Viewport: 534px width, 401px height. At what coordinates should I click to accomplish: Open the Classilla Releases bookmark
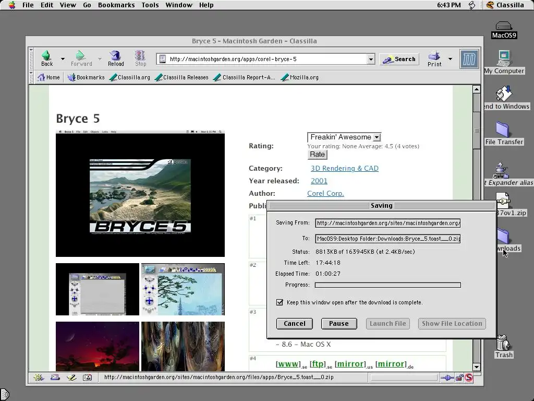click(x=181, y=77)
